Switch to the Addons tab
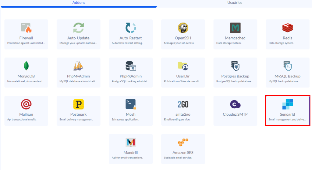Image resolution: width=312 pixels, height=170 pixels. click(79, 3)
